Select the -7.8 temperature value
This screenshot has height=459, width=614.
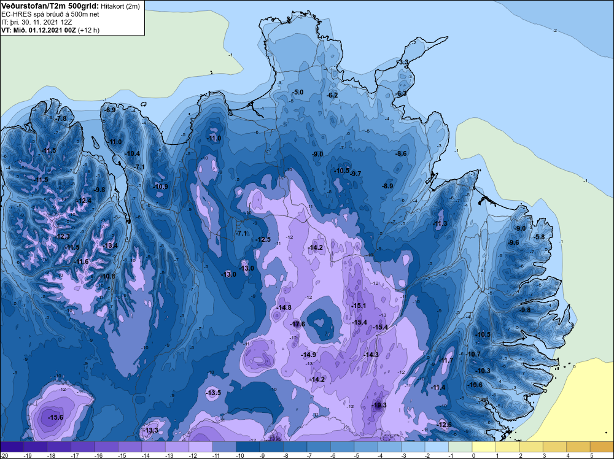click(x=61, y=118)
